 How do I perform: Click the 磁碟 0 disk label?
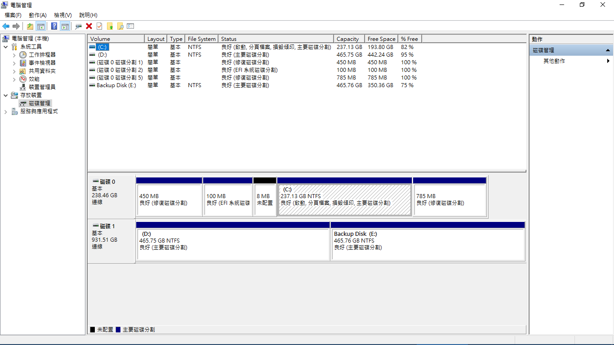107,181
